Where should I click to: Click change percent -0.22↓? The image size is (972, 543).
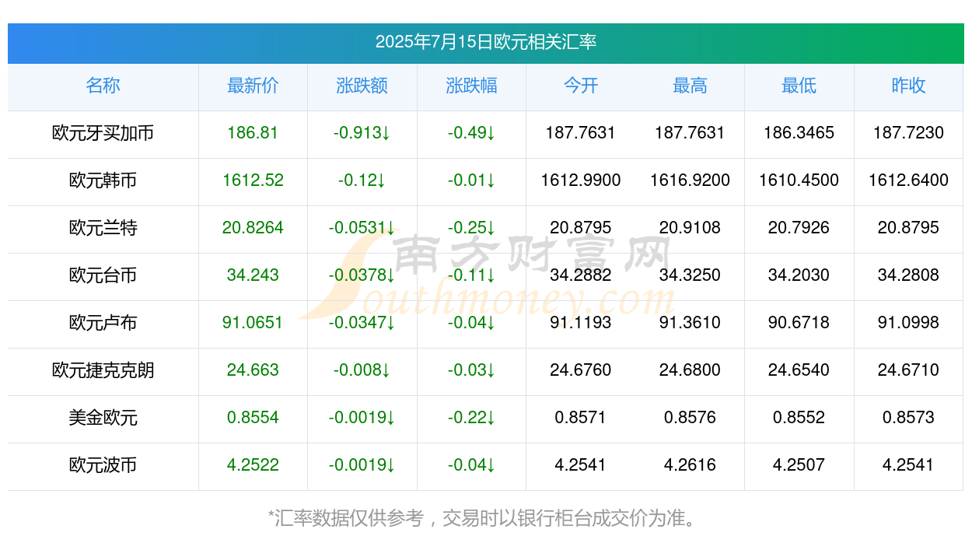(471, 418)
